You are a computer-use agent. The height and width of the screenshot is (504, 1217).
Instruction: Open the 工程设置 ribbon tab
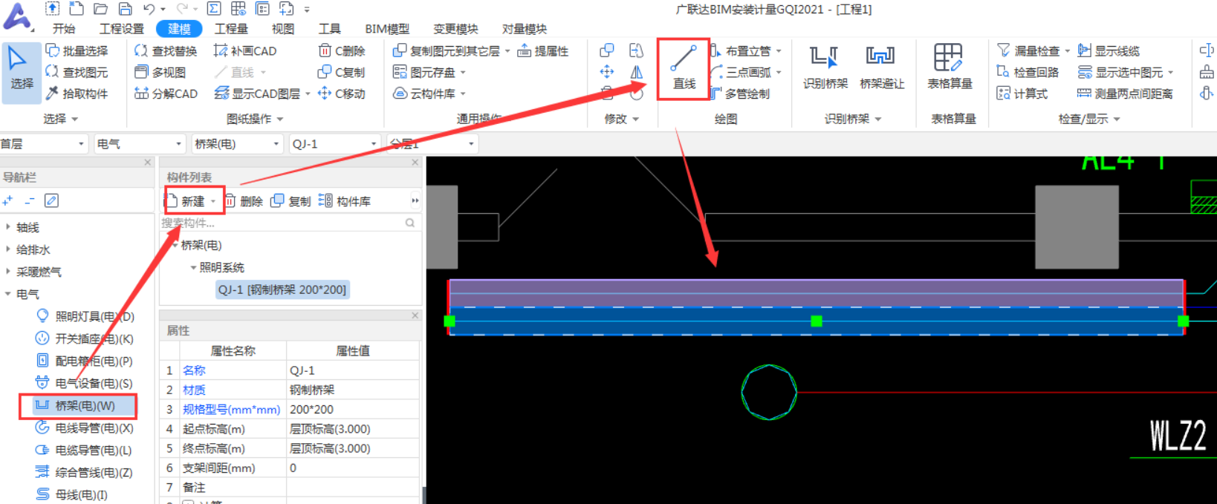point(122,29)
